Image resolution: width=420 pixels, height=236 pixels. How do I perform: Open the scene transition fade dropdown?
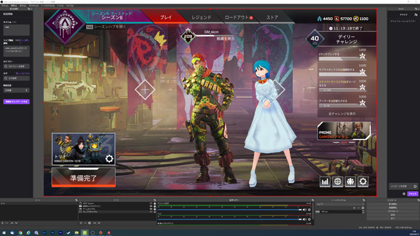340,204
